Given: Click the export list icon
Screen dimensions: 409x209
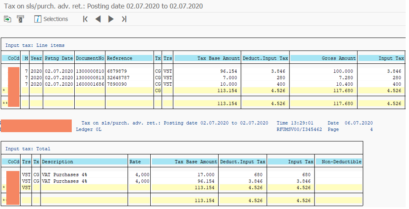Looking at the screenshot, I should click(7, 19).
